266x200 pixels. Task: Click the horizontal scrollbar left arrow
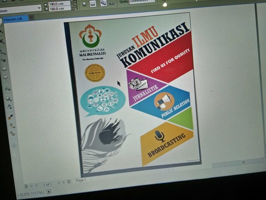pyautogui.click(x=173, y=170)
